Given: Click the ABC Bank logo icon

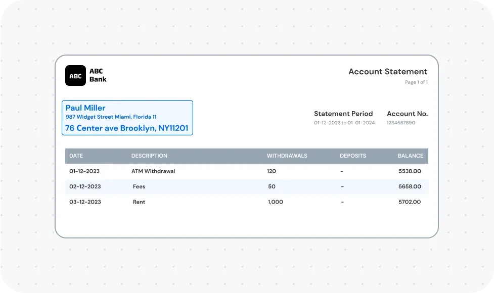Looking at the screenshot, I should pos(75,76).
